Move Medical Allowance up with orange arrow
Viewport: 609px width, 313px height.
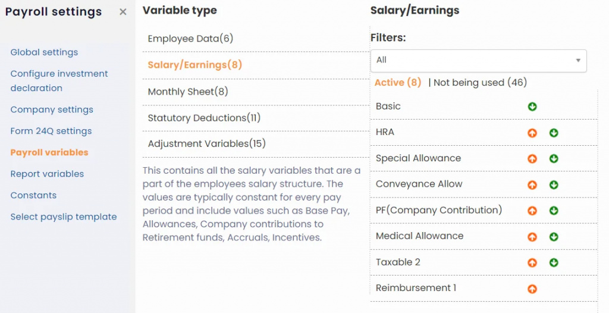click(532, 237)
